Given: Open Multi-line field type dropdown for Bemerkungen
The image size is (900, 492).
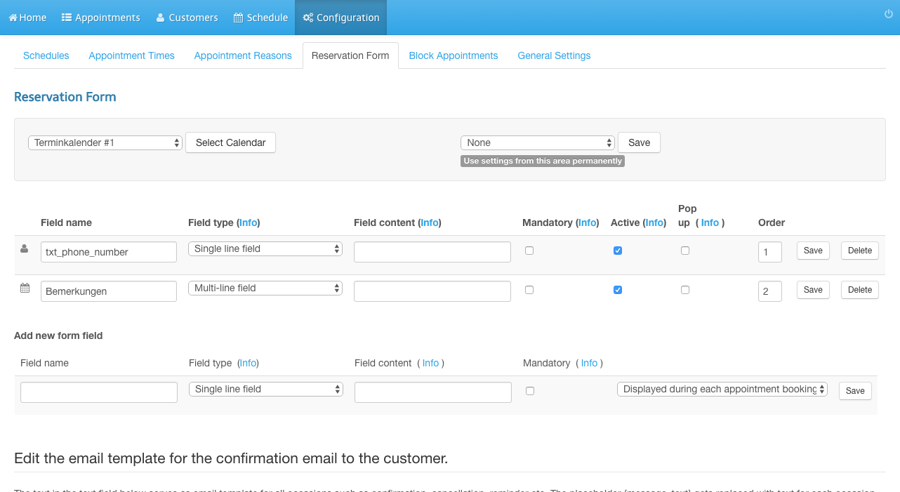Looking at the screenshot, I should coord(265,288).
